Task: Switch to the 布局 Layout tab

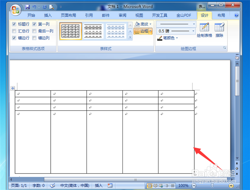Action: [x=221, y=15]
